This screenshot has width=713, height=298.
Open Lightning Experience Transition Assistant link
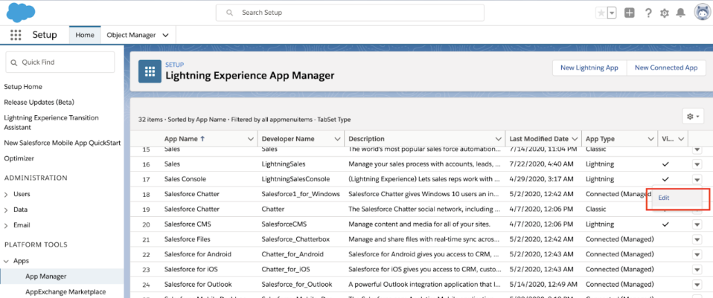pyautogui.click(x=51, y=123)
